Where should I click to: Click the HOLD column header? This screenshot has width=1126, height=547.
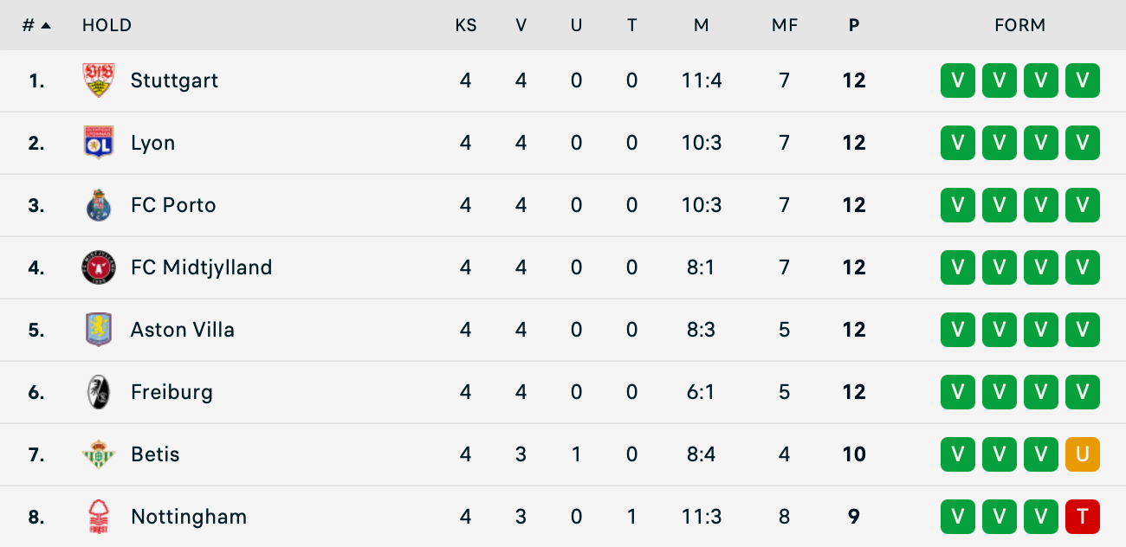(107, 25)
